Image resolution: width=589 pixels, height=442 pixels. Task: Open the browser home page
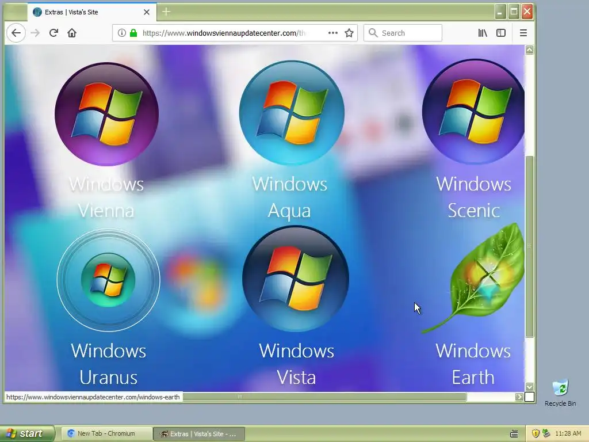point(72,33)
